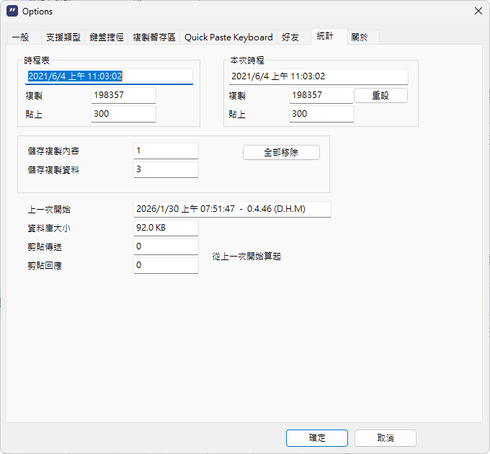Click the 儲存複製內容 value field
Viewport: 490px width, 454px height.
(x=166, y=151)
